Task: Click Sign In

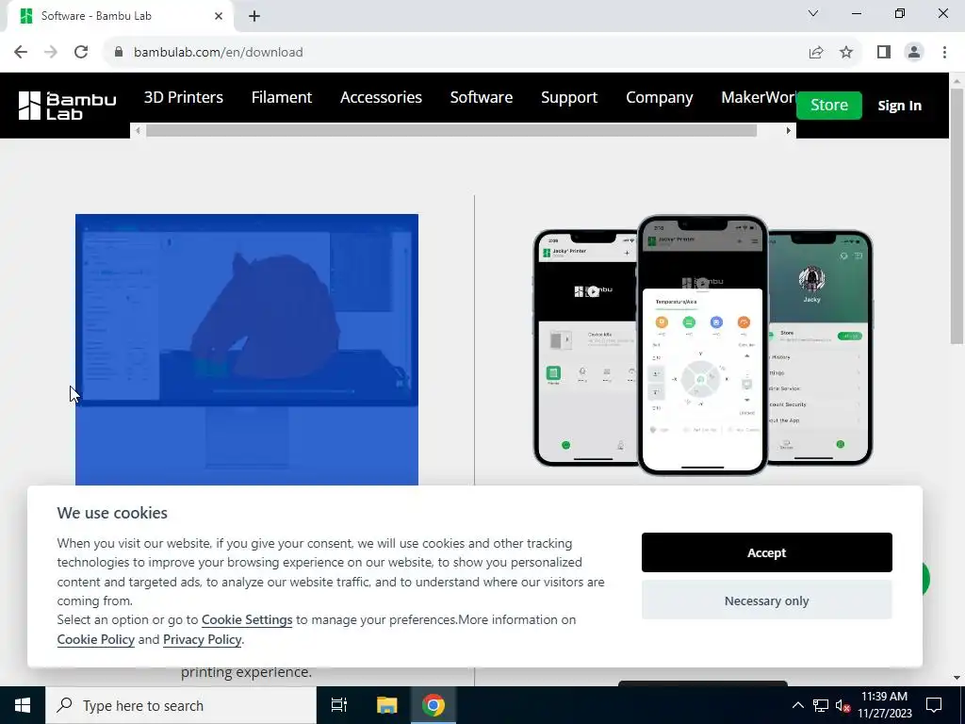Action: coord(899,106)
